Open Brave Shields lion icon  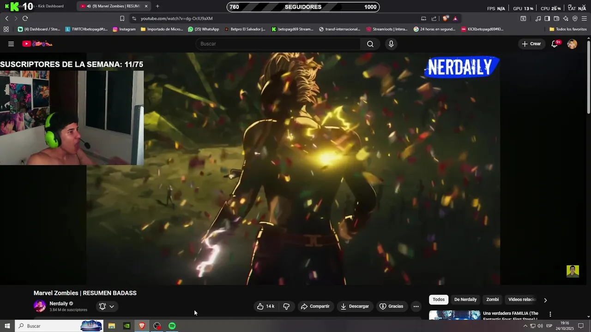tap(445, 18)
